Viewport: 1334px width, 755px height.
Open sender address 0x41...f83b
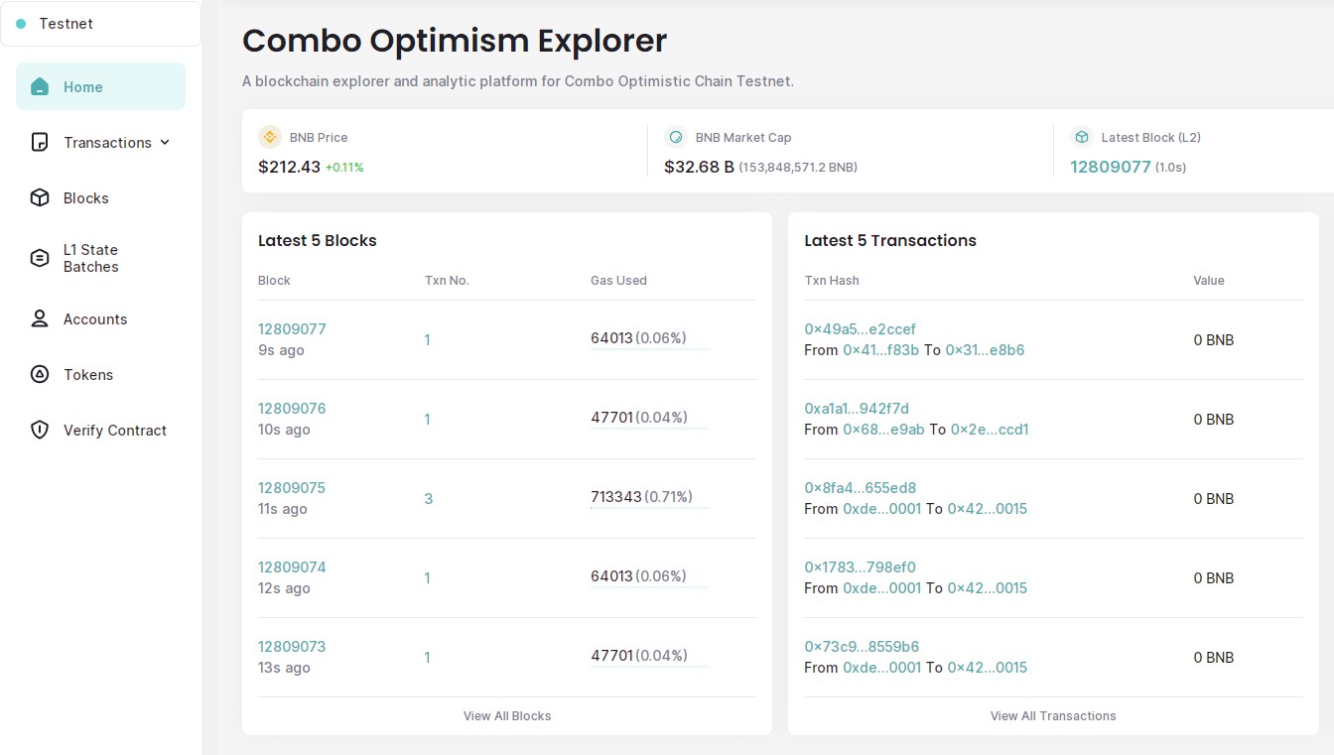point(881,350)
